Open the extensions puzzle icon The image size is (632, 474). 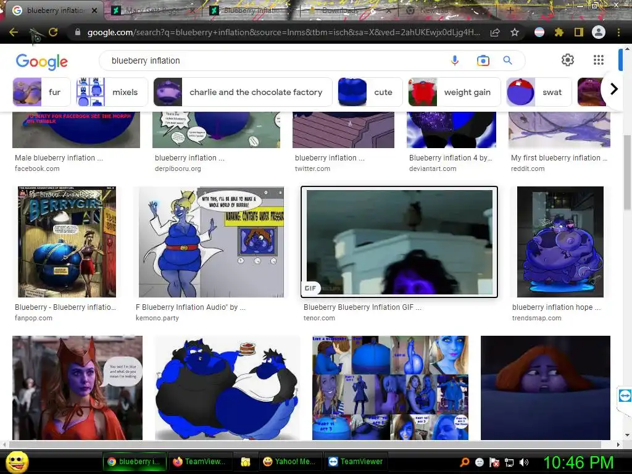click(x=559, y=32)
